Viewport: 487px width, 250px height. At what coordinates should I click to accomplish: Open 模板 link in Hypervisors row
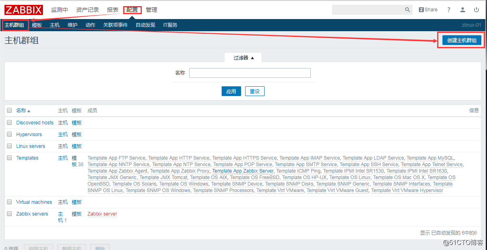77,134
